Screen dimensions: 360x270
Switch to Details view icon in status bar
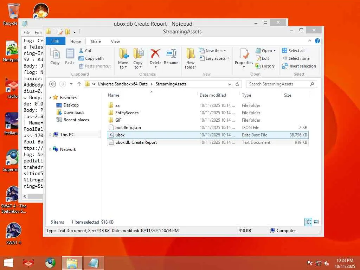pos(308,222)
